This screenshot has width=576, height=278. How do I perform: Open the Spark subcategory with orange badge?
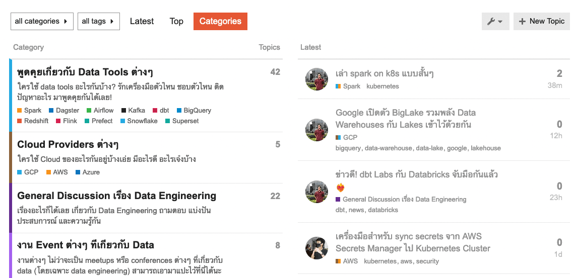tap(32, 110)
